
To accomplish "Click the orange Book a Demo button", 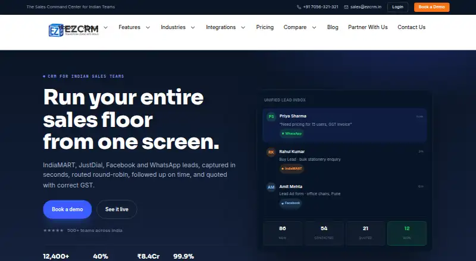I will (432, 7).
